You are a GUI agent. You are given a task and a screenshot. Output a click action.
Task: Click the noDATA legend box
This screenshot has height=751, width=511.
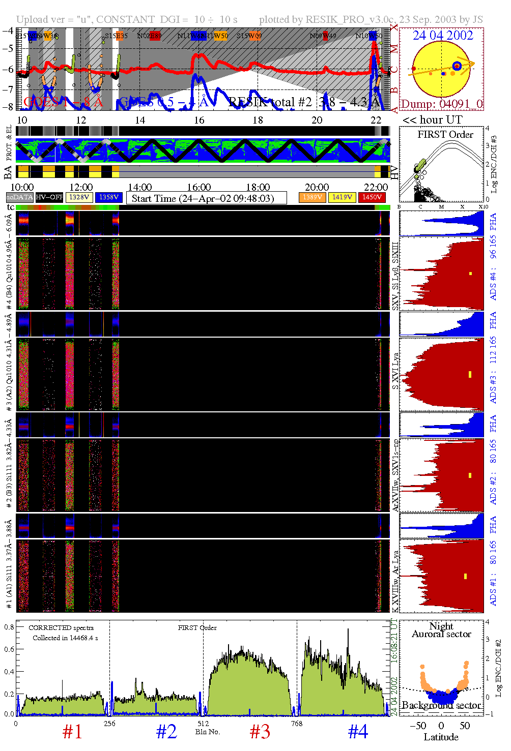(19, 197)
